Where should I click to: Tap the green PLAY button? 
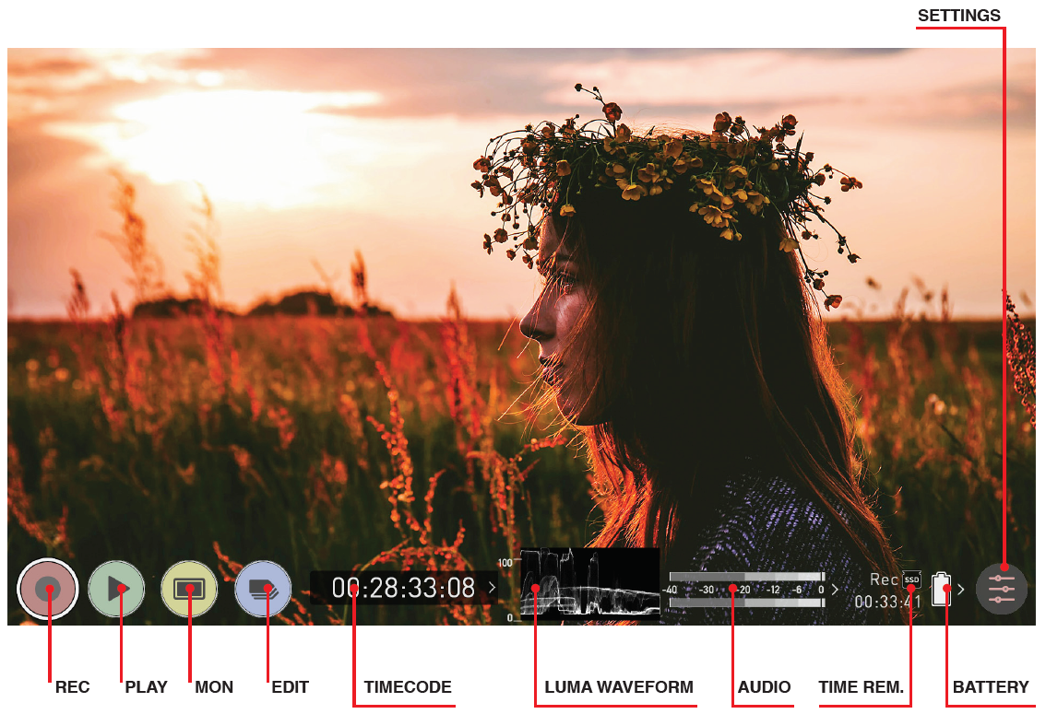(x=116, y=589)
